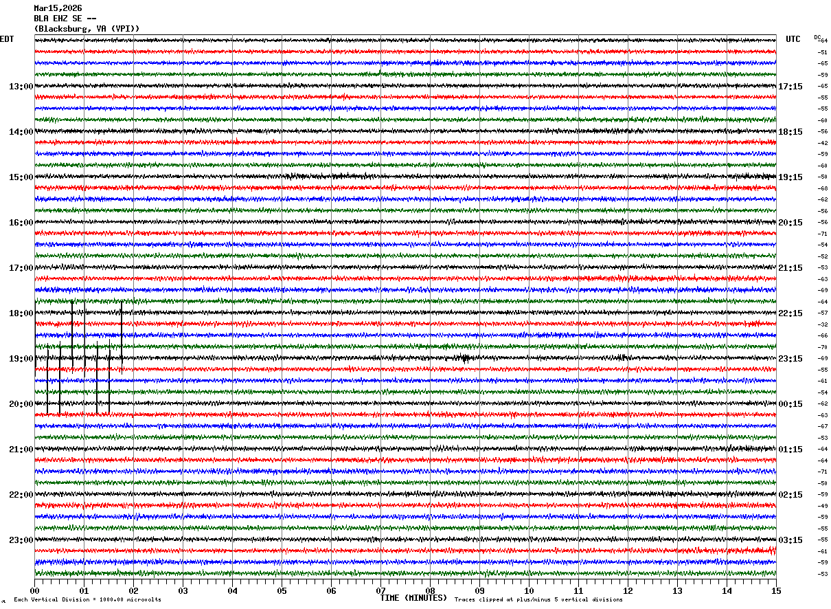This screenshot has height=609, width=831.
Task: Click minute tick 07 on time axis
Action: click(x=380, y=590)
